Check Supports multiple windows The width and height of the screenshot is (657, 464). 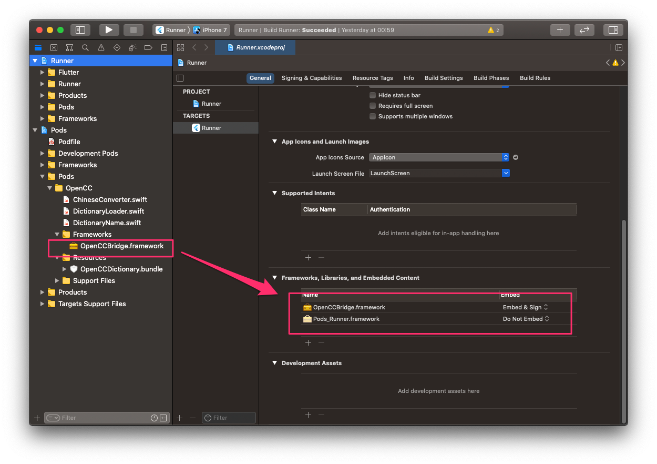coord(373,116)
